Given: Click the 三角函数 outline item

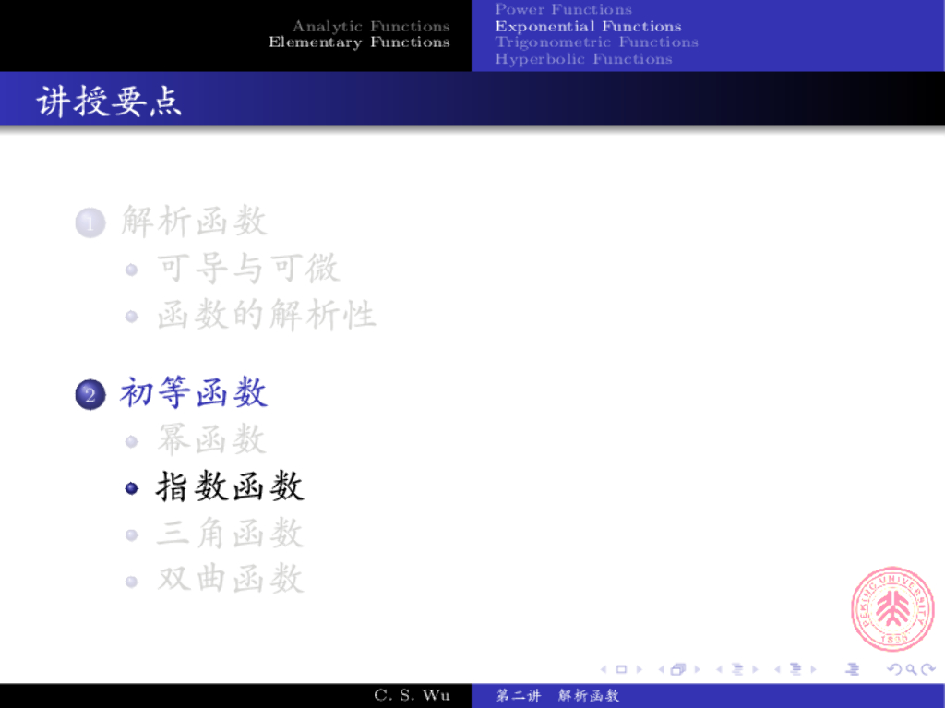Looking at the screenshot, I should (230, 534).
